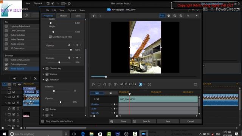Screen dimensions: 242x136
Task: Step to next frame in preview
Action: [x=110, y=84]
